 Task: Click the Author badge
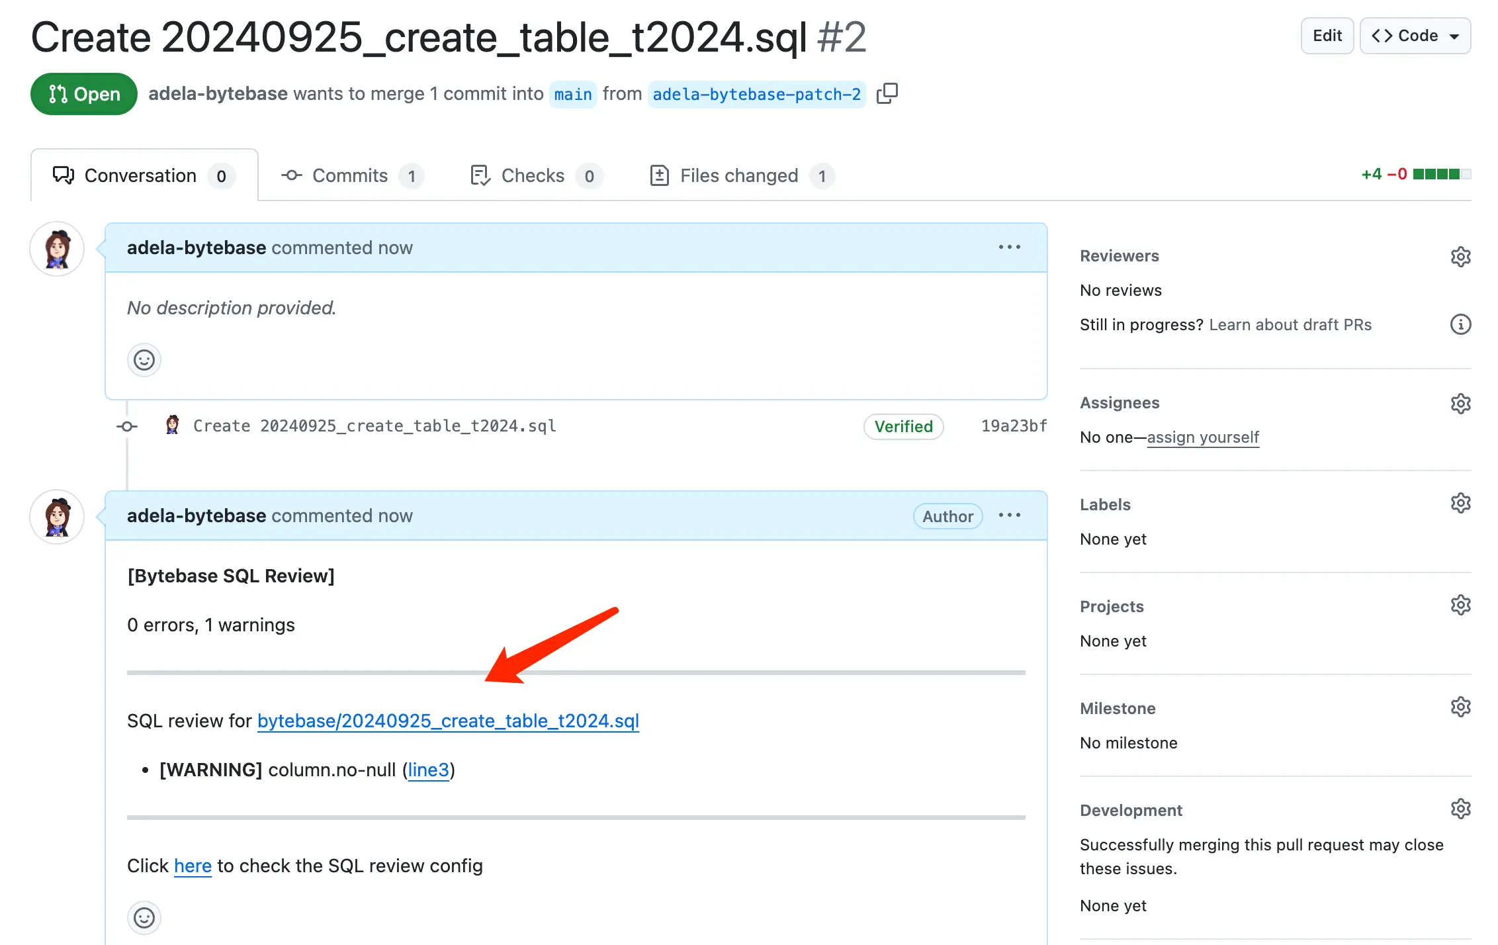coord(948,516)
